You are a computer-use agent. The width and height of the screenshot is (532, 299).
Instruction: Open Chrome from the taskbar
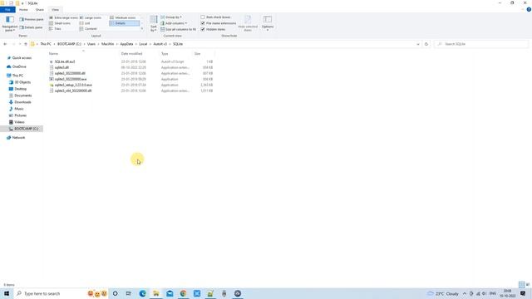(183, 293)
